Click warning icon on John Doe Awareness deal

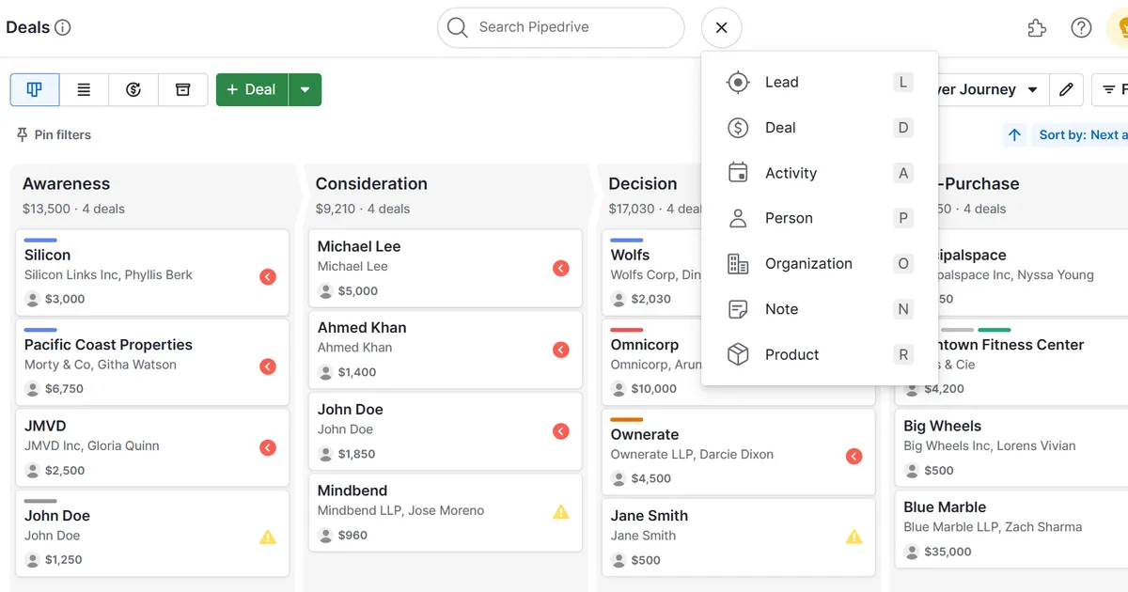(x=268, y=537)
